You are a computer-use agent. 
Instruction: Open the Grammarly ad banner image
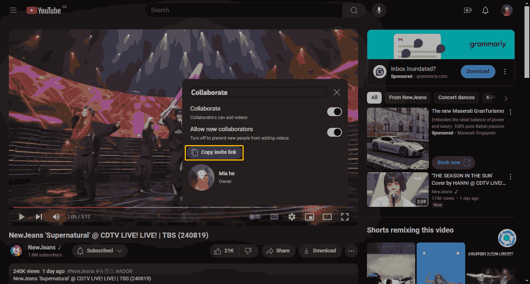click(x=441, y=44)
